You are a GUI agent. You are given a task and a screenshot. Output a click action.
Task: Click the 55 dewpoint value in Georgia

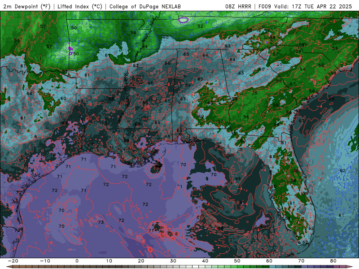(x=254, y=93)
